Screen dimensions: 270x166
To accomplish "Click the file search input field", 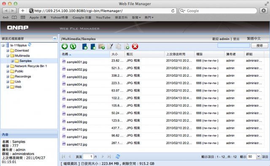I will point(233,46).
